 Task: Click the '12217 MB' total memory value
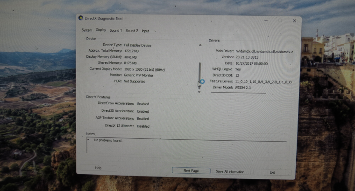coord(131,51)
